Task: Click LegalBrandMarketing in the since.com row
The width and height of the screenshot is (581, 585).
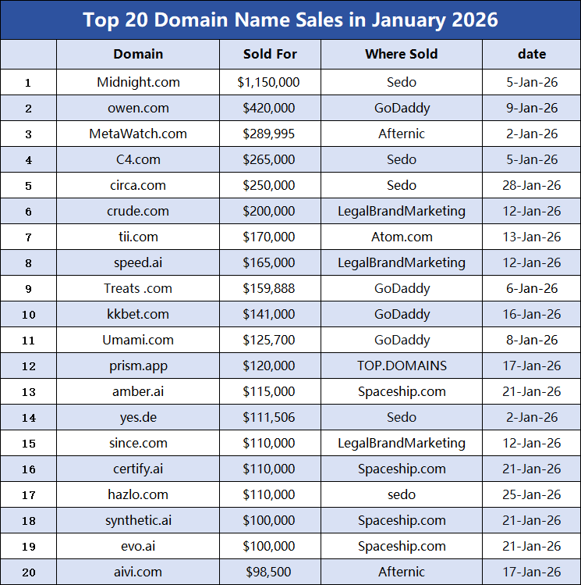Action: (402, 443)
